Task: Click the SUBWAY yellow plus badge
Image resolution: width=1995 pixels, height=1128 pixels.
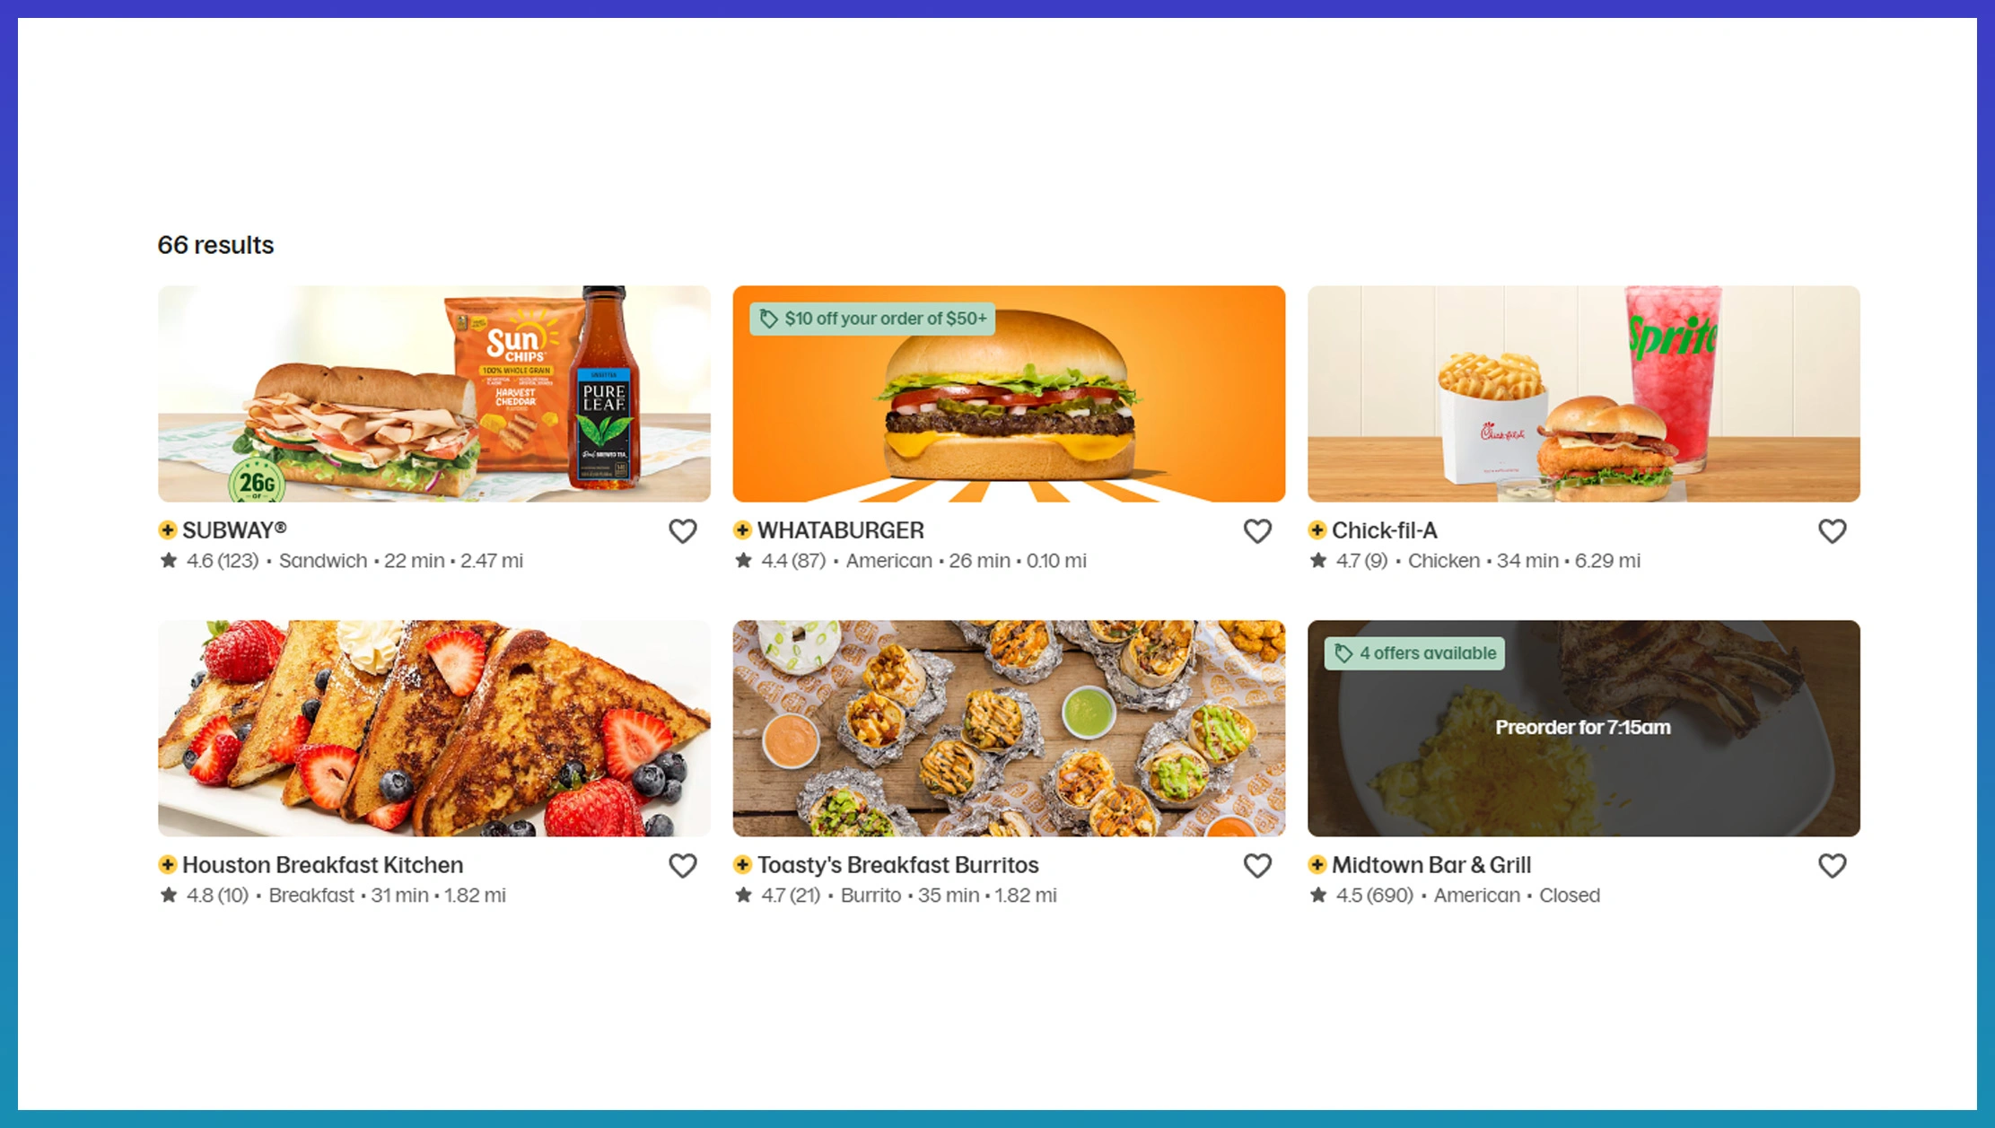Action: pos(168,529)
